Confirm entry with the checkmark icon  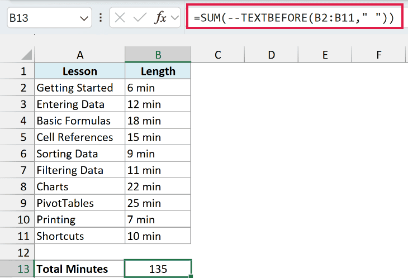point(140,18)
